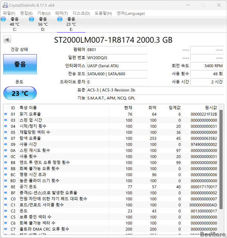Screen dimensions: 227x238
Task: Click the status dot of row C0 전원 차단
Action: tap(6, 199)
